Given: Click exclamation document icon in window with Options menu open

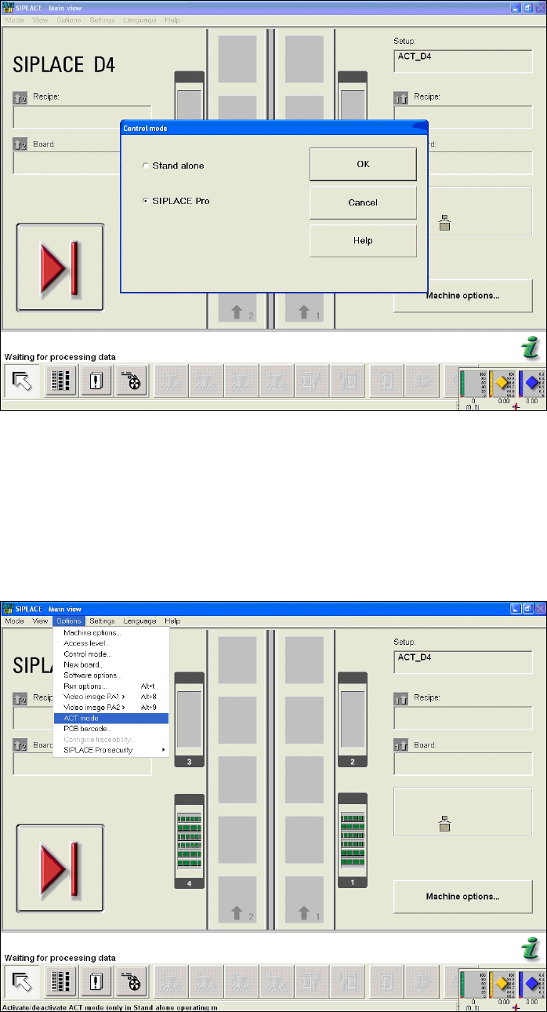Looking at the screenshot, I should pyautogui.click(x=96, y=982).
